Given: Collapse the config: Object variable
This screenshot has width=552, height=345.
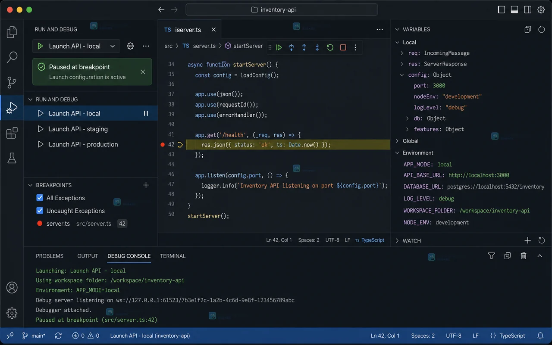Looking at the screenshot, I should coord(401,75).
